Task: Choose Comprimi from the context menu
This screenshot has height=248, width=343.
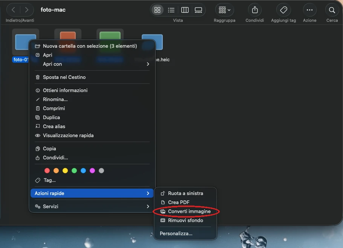Action: [x=92, y=108]
